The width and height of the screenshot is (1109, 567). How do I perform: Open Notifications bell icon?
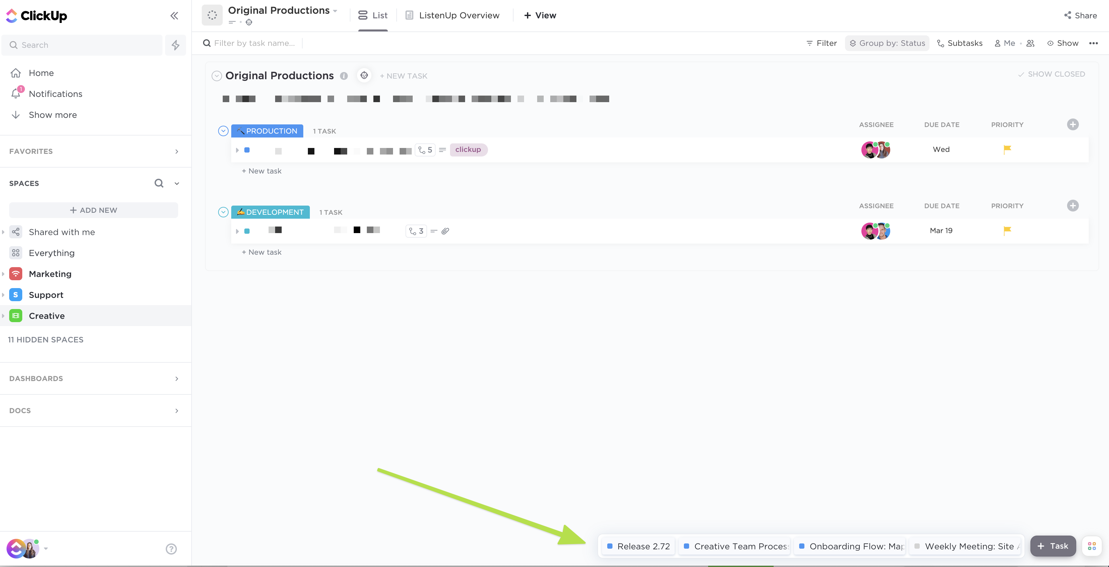[16, 93]
